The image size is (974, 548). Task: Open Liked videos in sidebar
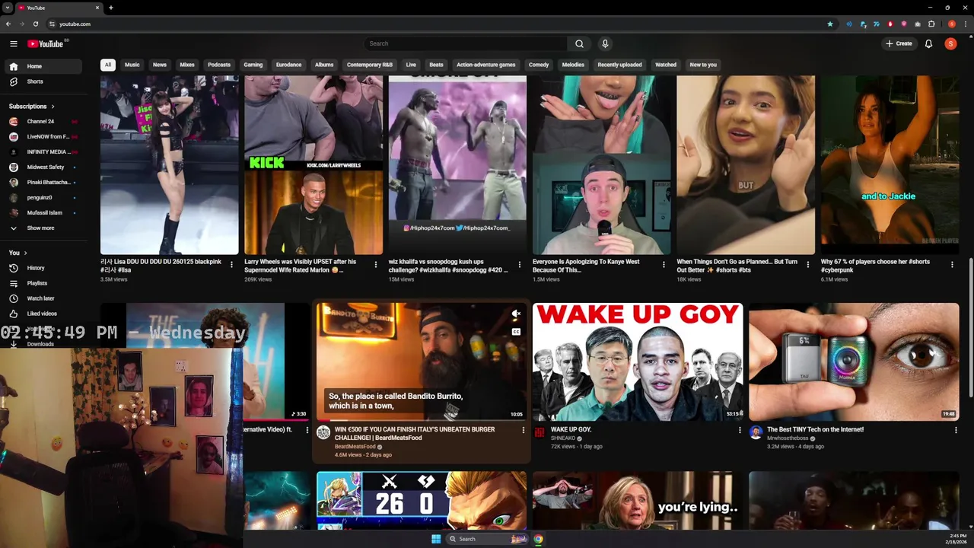tap(44, 314)
